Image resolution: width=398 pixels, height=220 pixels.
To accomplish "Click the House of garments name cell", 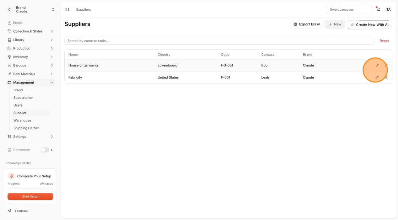I will pyautogui.click(x=83, y=65).
